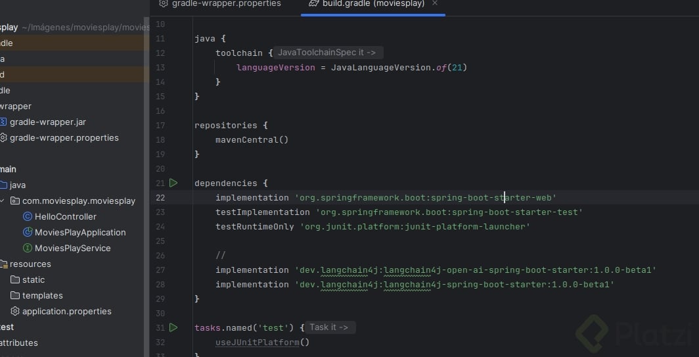Click the runnable class icon next to MoviesPlayApplication
The width and height of the screenshot is (699, 357).
(x=27, y=232)
